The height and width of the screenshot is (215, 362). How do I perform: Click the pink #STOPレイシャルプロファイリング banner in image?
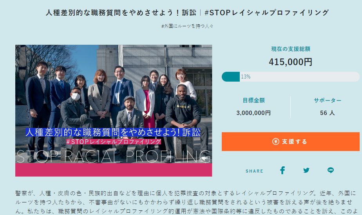click(113, 142)
